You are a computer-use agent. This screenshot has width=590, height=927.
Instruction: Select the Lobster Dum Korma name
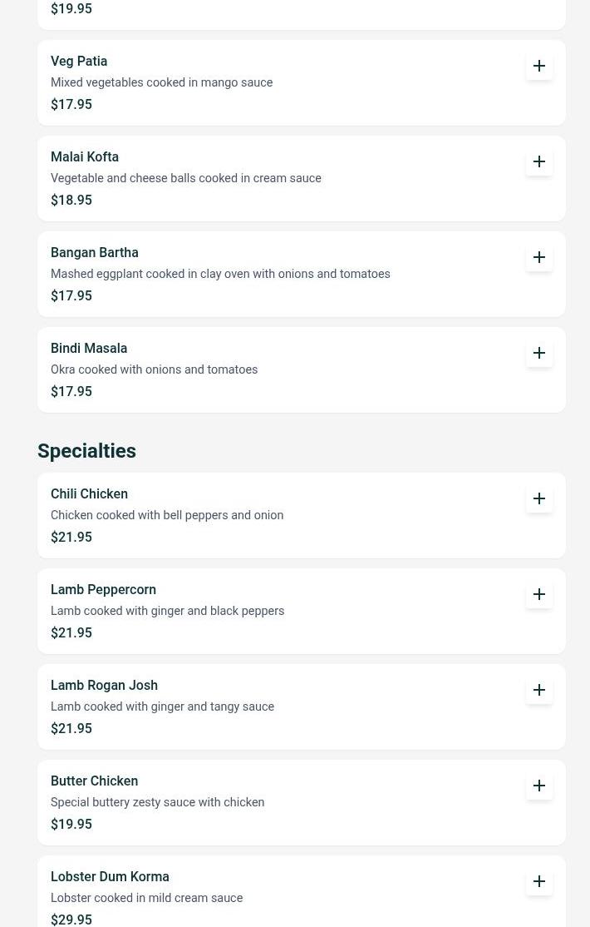(x=110, y=877)
